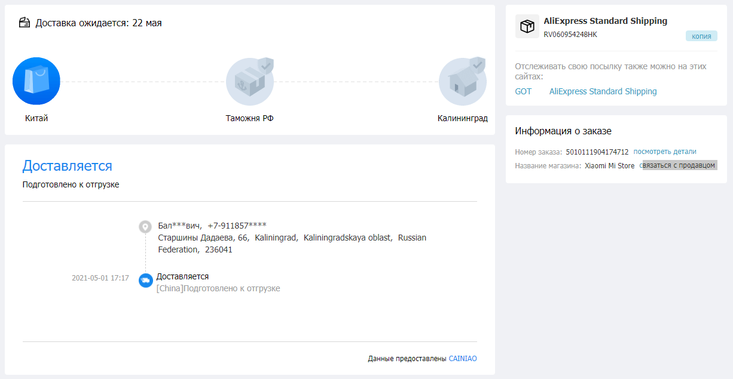Viewport: 733px width, 379px height.
Task: Click the grey location pin icon
Action: pyautogui.click(x=145, y=226)
